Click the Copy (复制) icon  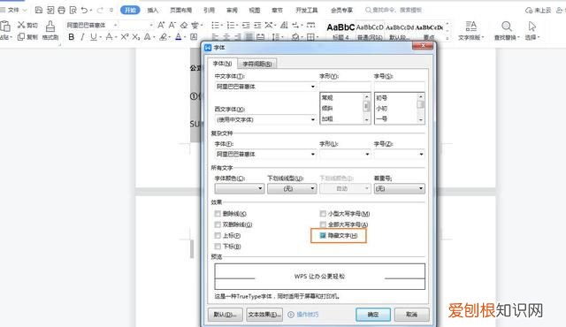coord(21,37)
